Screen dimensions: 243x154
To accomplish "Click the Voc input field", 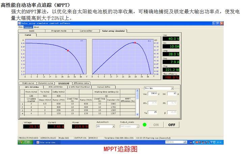I will click(x=154, y=93).
